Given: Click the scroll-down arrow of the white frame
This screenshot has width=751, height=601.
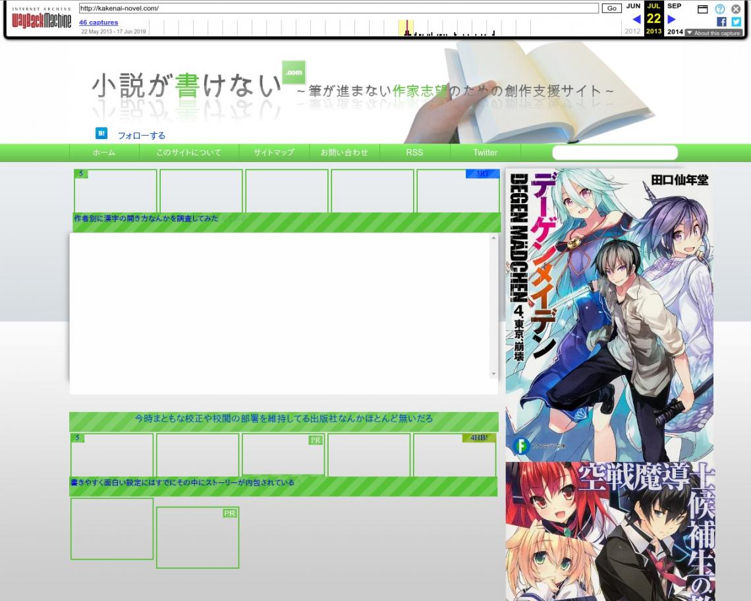Looking at the screenshot, I should tap(494, 374).
